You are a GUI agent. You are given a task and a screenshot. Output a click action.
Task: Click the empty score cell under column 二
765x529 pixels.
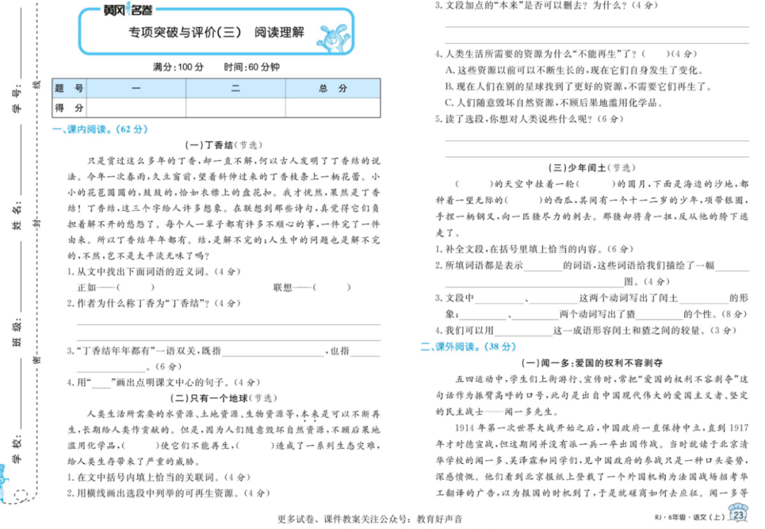[236, 108]
